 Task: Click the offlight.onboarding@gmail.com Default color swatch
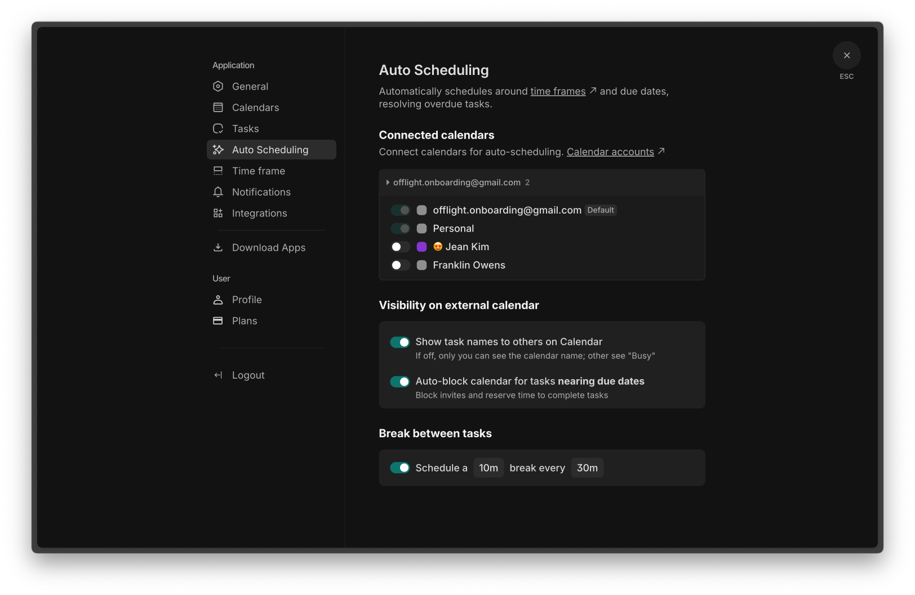tap(421, 210)
